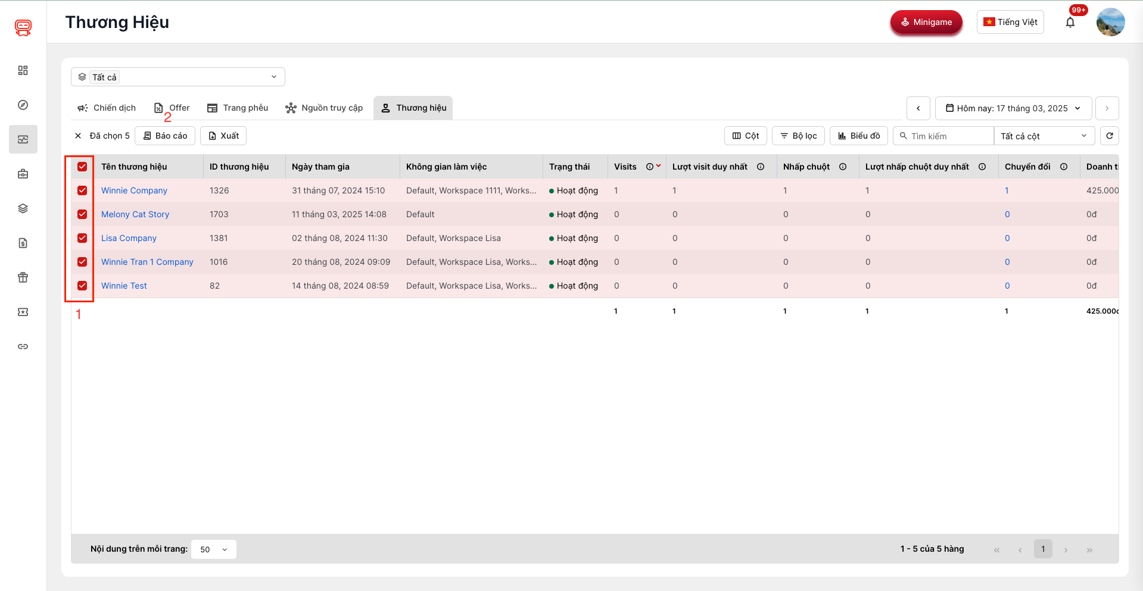This screenshot has width=1143, height=591.
Task: Expand the Tất cả workspace dropdown
Action: (x=177, y=77)
